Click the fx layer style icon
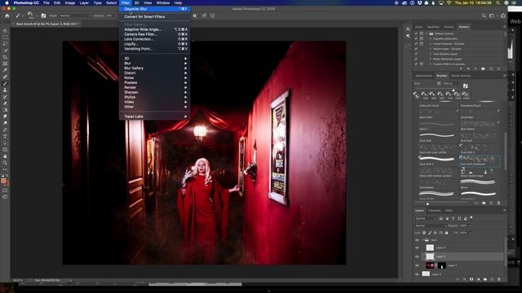Viewport: 522px width, 293px height. 464,279
